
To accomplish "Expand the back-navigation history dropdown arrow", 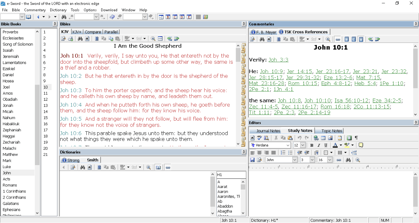I will tap(44, 17).
